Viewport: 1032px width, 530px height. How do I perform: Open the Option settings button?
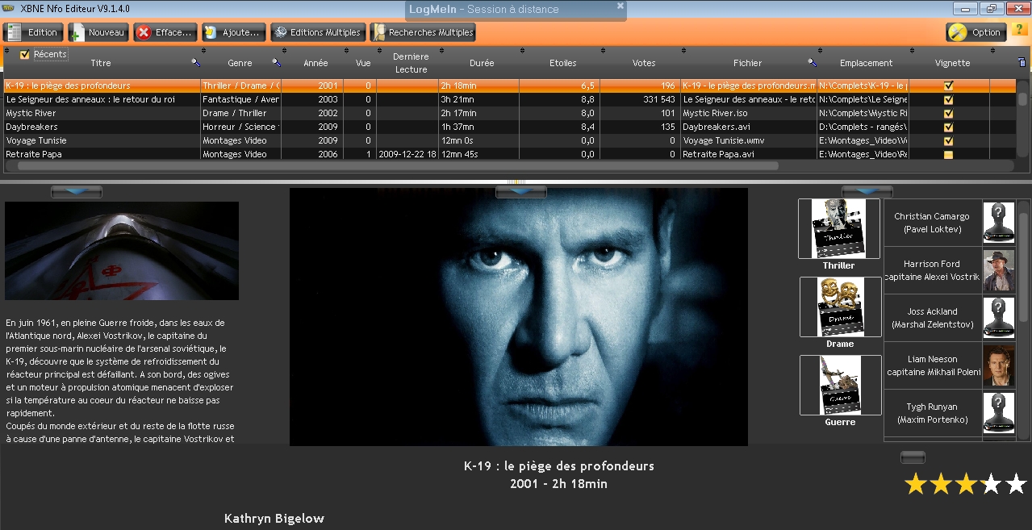pos(976,32)
